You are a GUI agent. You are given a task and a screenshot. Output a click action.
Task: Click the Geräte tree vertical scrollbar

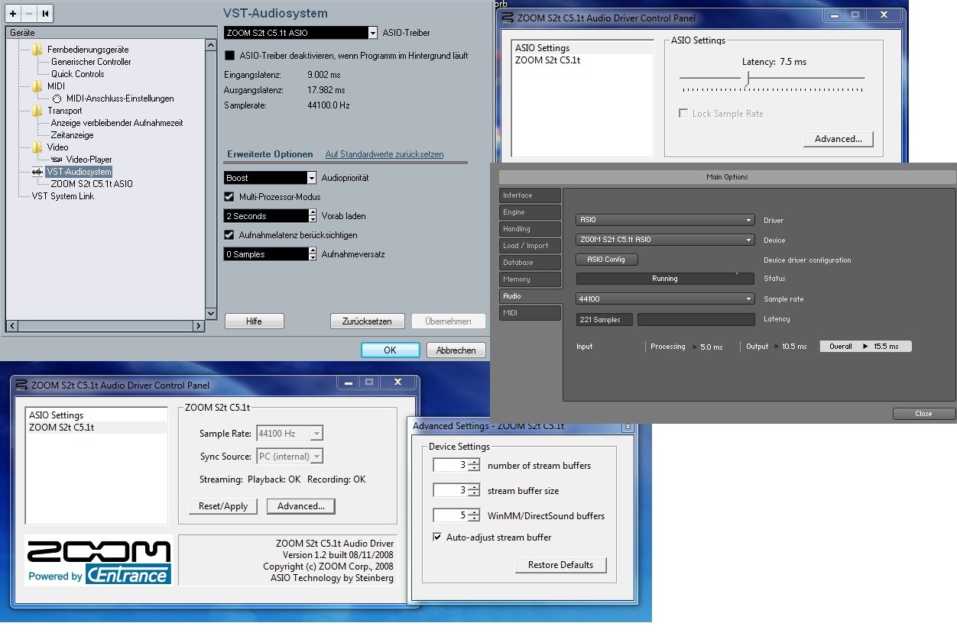coord(212,179)
